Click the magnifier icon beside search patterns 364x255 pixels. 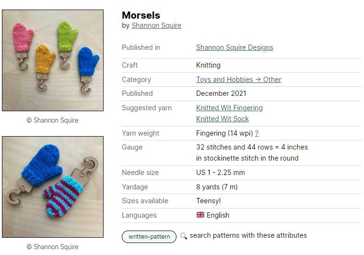point(184,236)
